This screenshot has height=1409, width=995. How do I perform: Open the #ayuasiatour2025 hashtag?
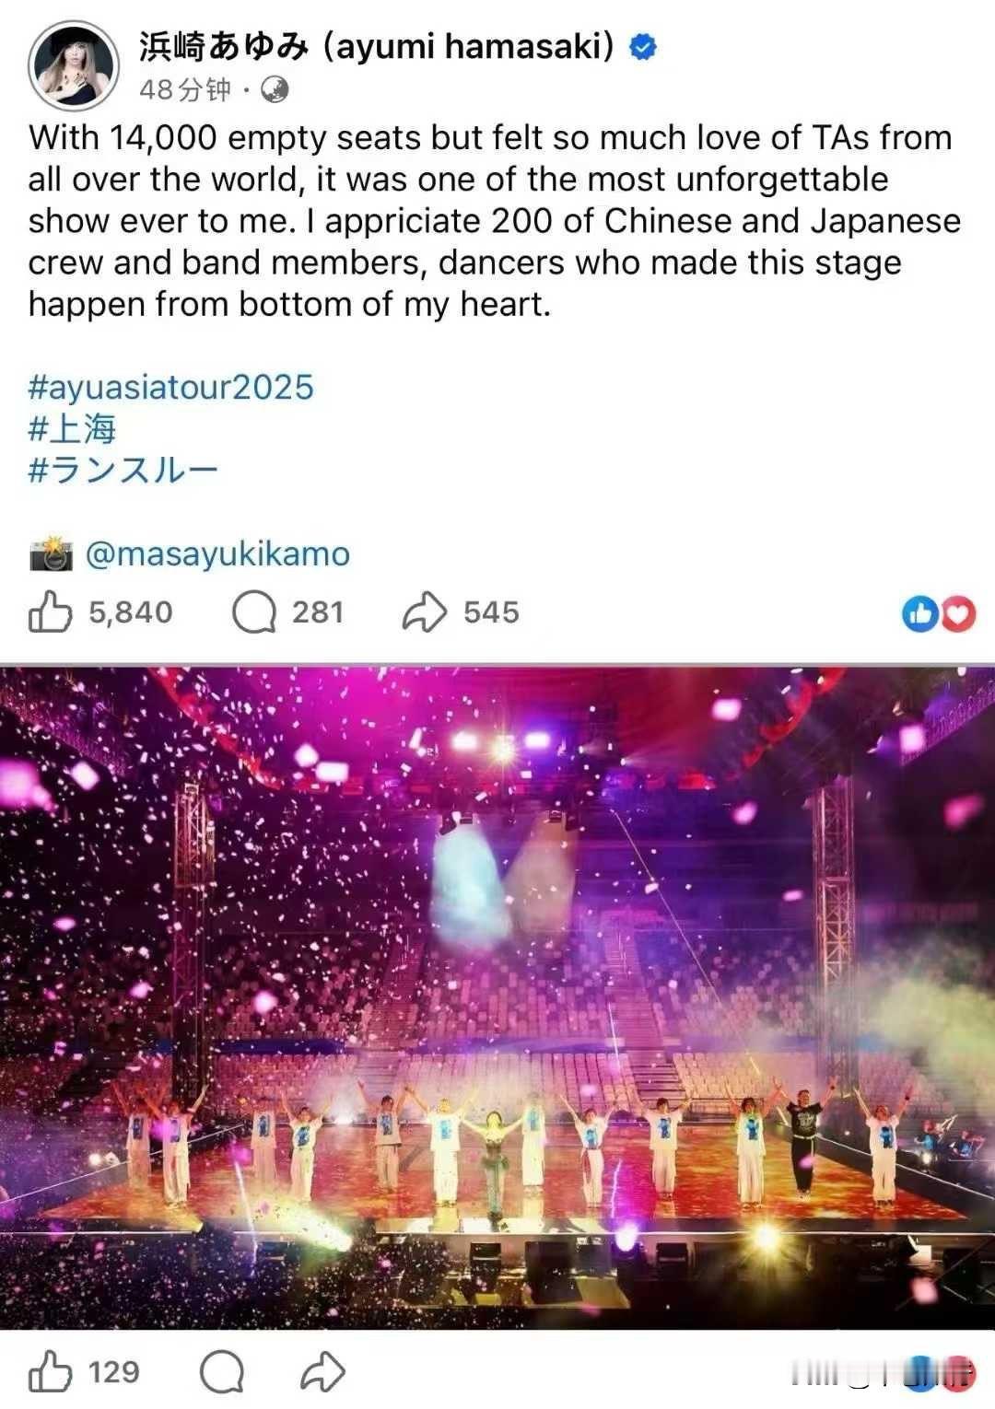pyautogui.click(x=171, y=387)
